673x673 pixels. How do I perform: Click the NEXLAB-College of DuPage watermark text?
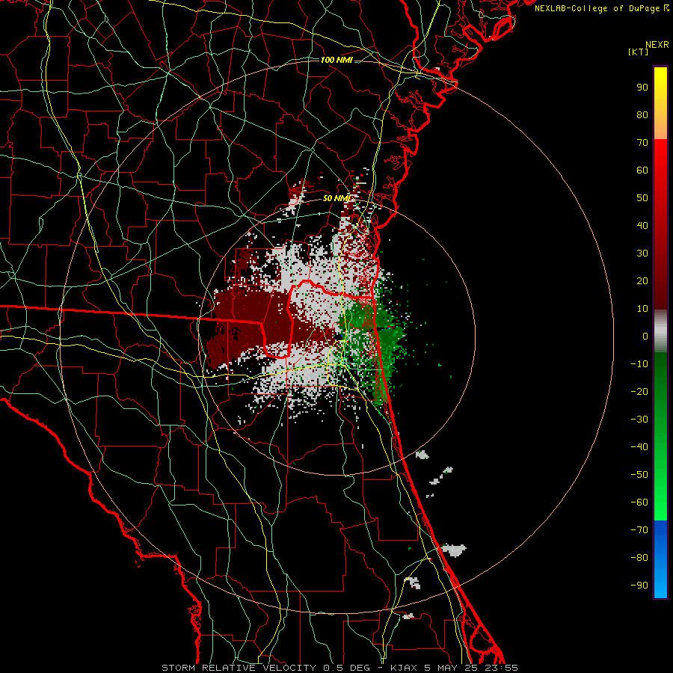601,8
